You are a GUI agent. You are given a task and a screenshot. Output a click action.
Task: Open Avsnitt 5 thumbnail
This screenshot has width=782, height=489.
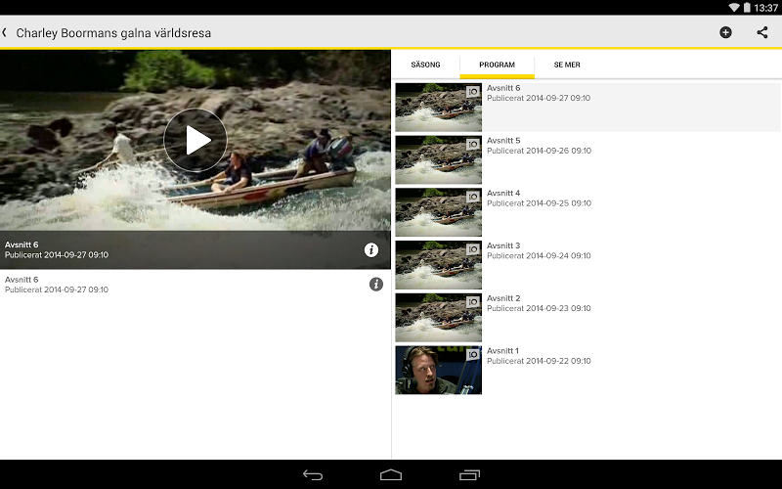438,159
